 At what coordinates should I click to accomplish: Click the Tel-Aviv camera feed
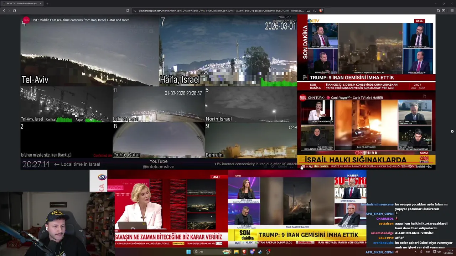[x=89, y=51]
